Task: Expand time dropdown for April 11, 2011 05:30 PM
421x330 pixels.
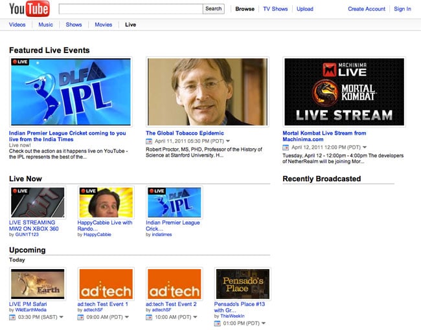Action: (228, 141)
